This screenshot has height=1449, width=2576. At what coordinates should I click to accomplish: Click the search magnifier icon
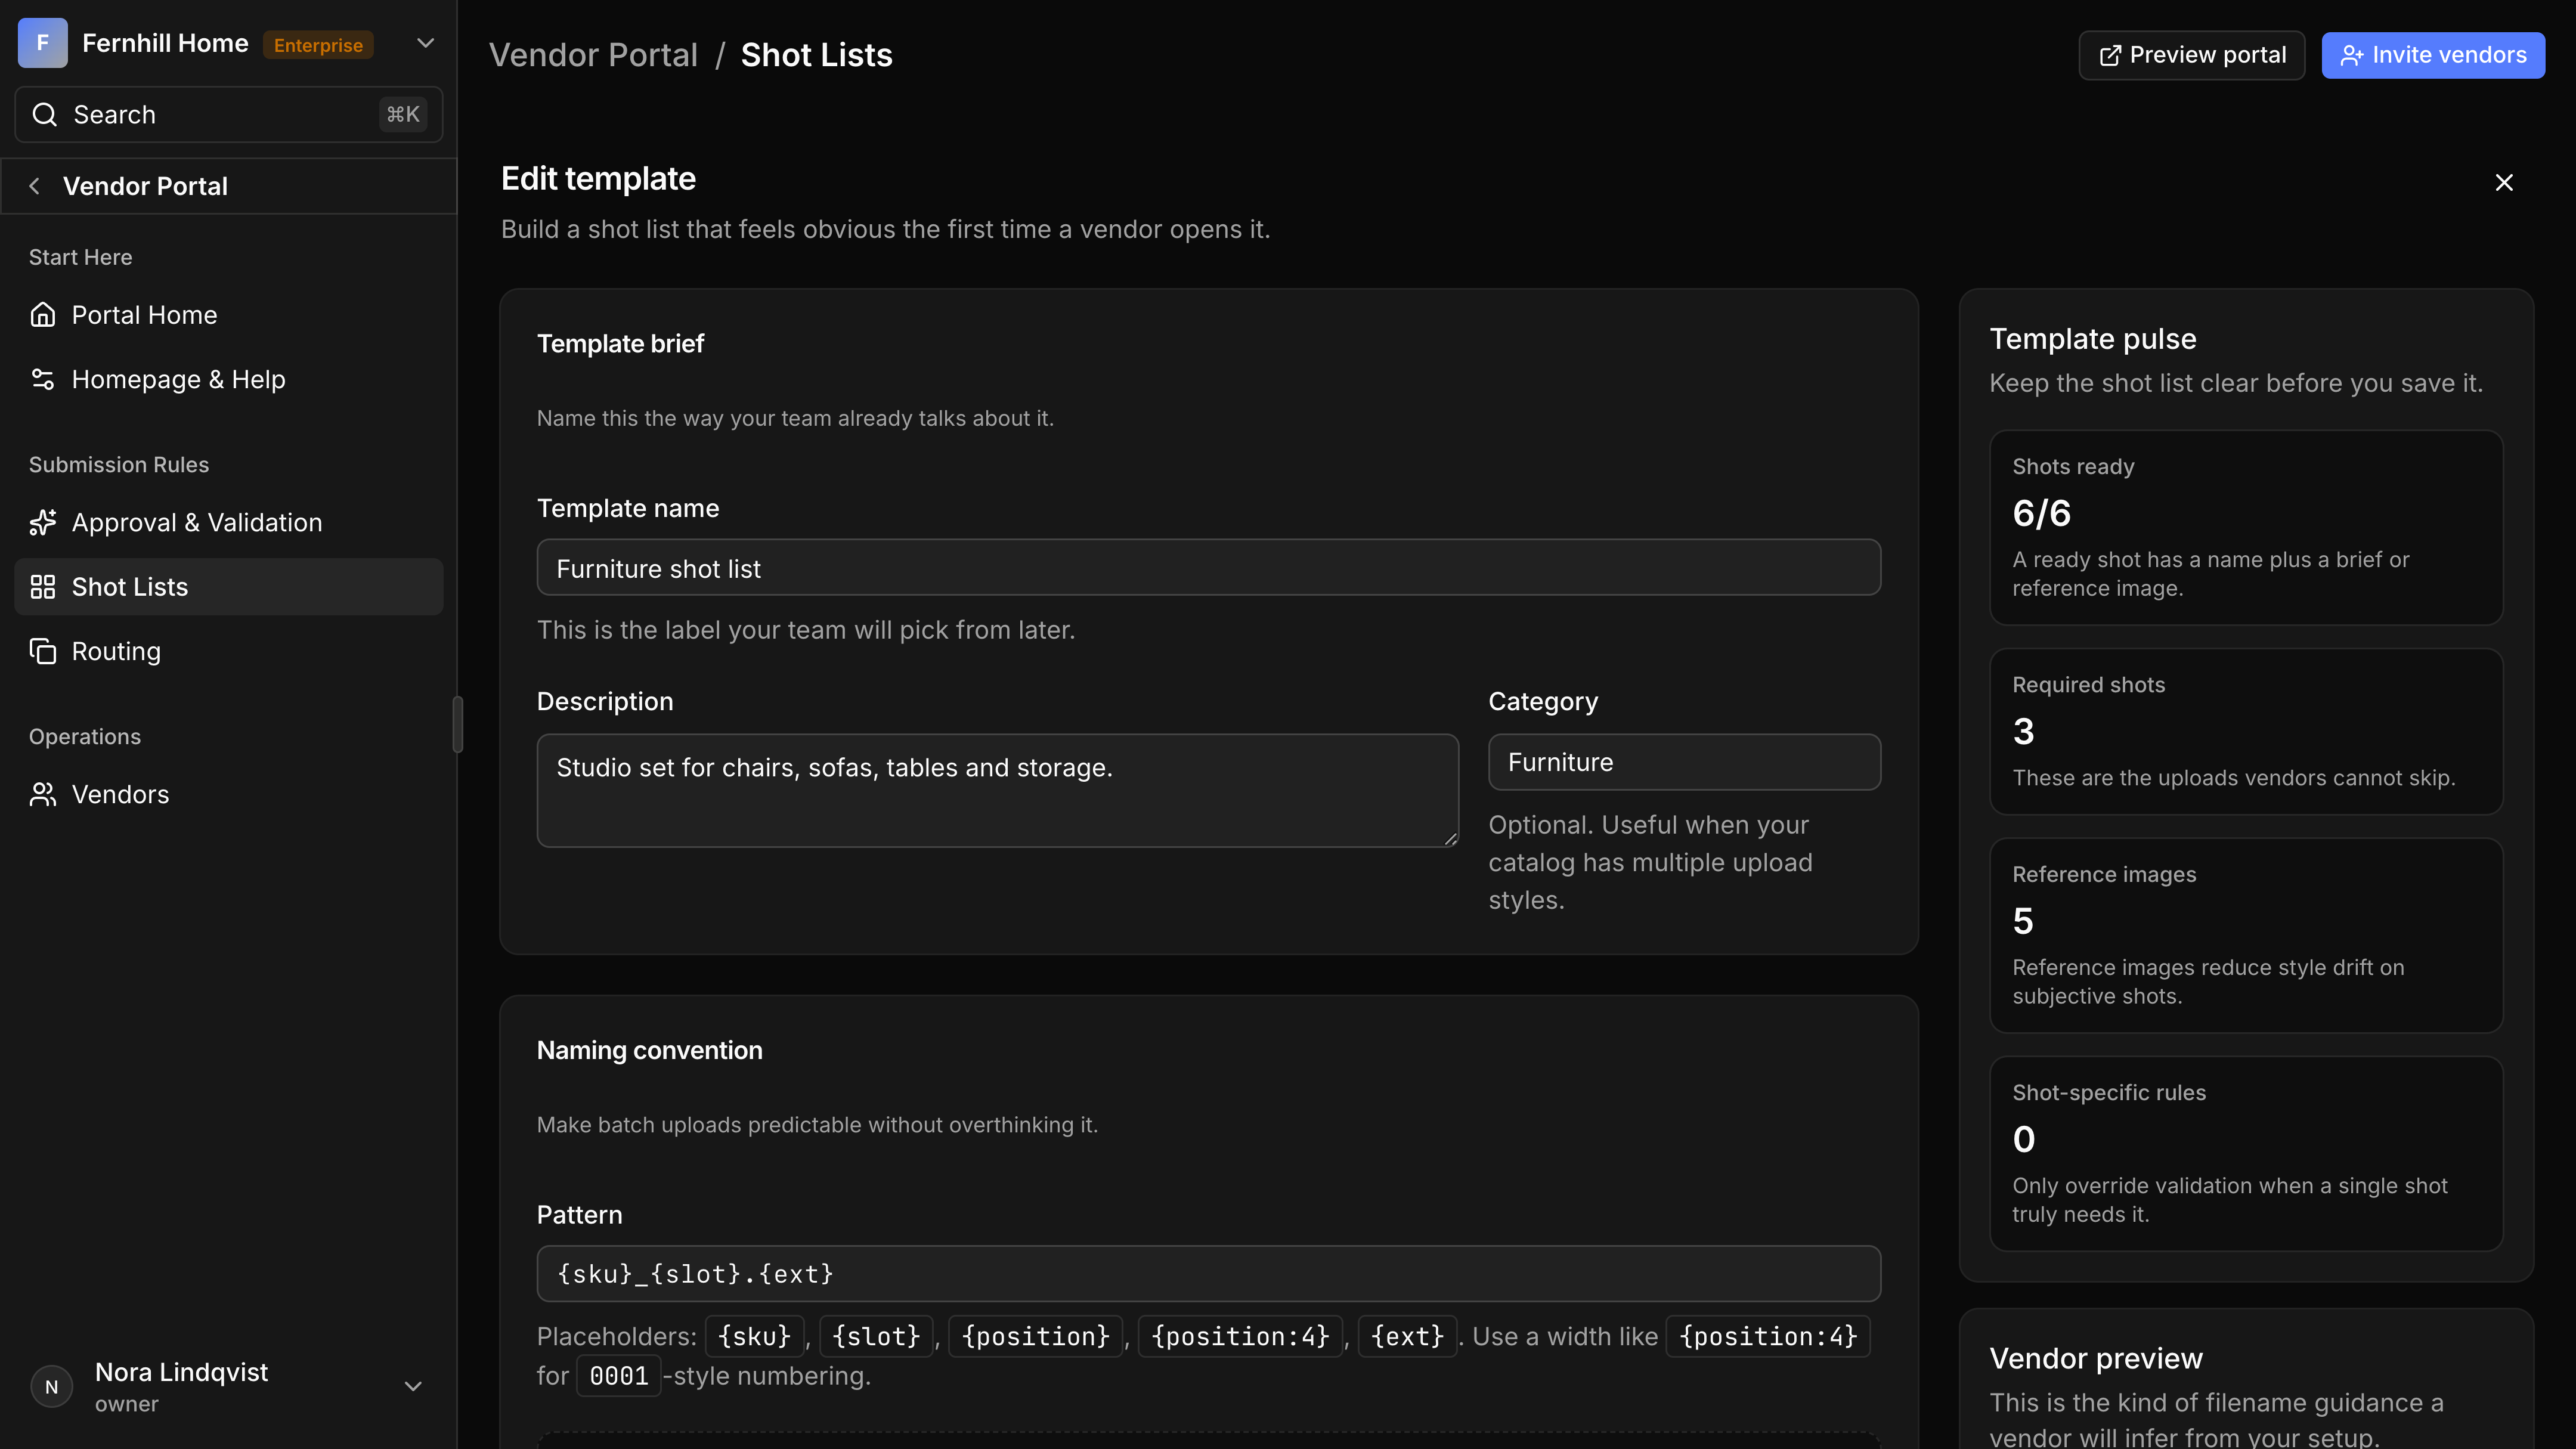click(44, 115)
